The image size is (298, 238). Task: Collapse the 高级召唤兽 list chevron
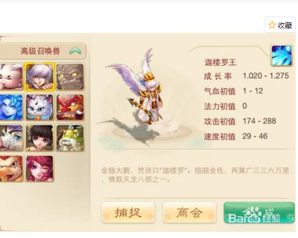pyautogui.click(x=75, y=51)
